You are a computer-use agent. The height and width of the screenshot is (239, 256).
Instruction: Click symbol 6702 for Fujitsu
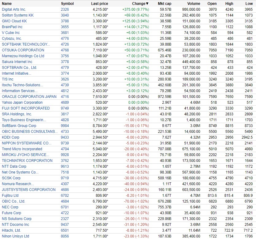[x=65, y=196]
